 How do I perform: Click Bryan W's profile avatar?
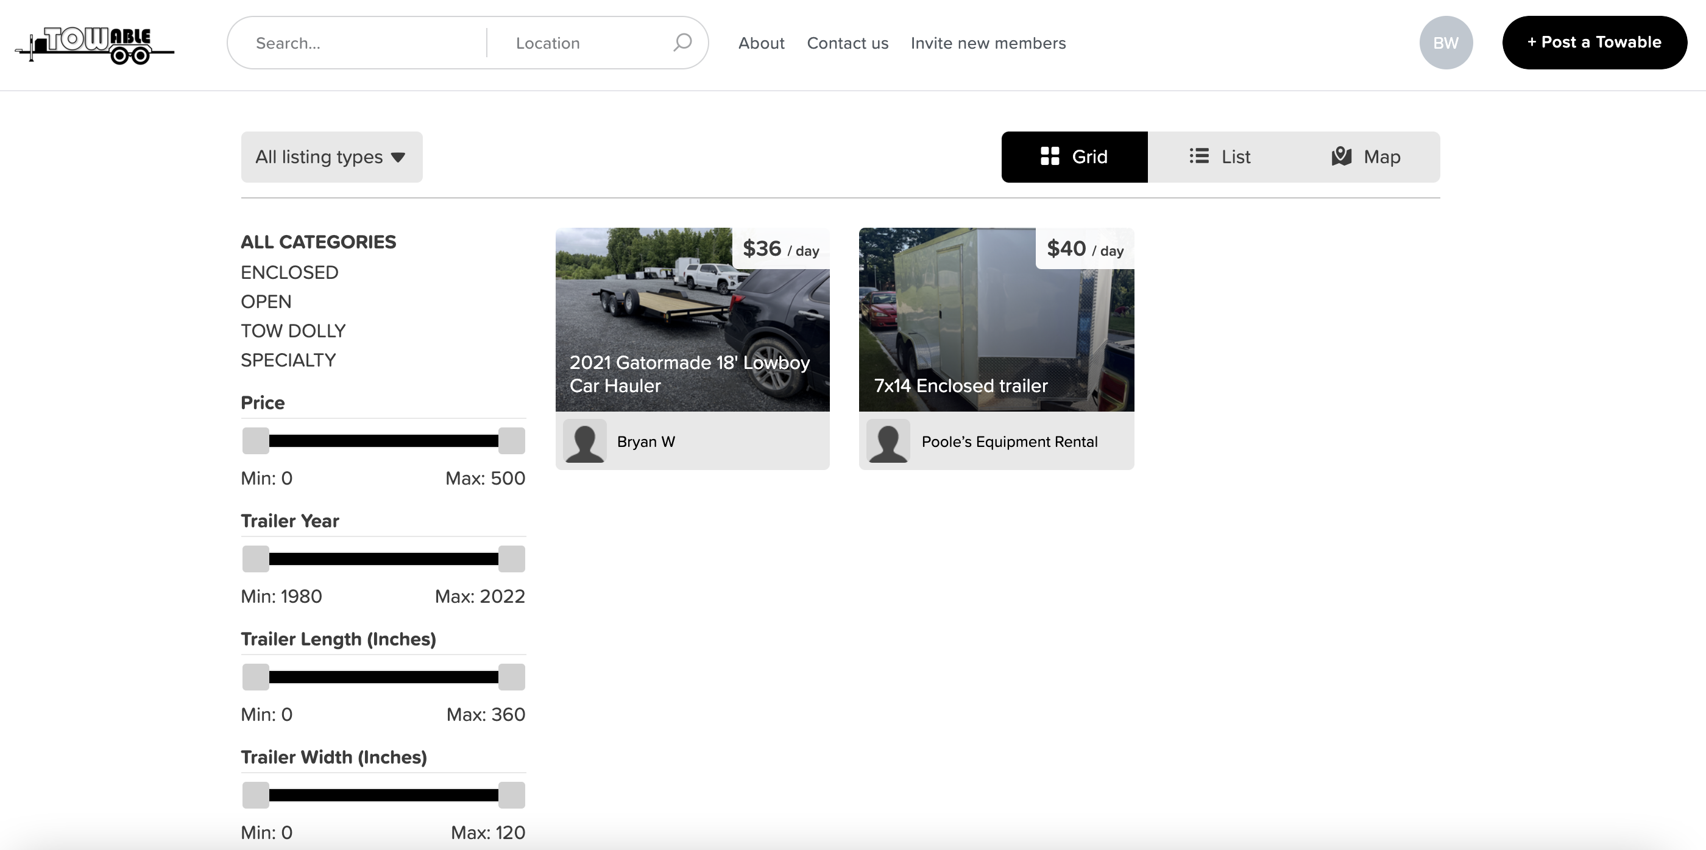[x=585, y=441]
